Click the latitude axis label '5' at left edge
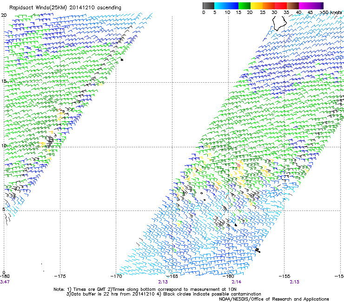Screen dimensions: 344x302 pyautogui.click(x=4, y=209)
